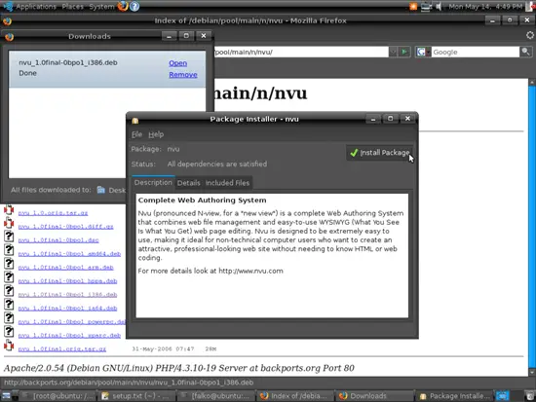Click unknown-file icon beside the arm.deb entry

coord(9,264)
